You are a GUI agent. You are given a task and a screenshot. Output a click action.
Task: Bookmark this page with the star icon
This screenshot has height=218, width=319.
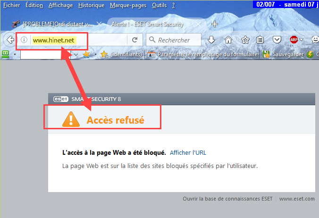point(245,40)
